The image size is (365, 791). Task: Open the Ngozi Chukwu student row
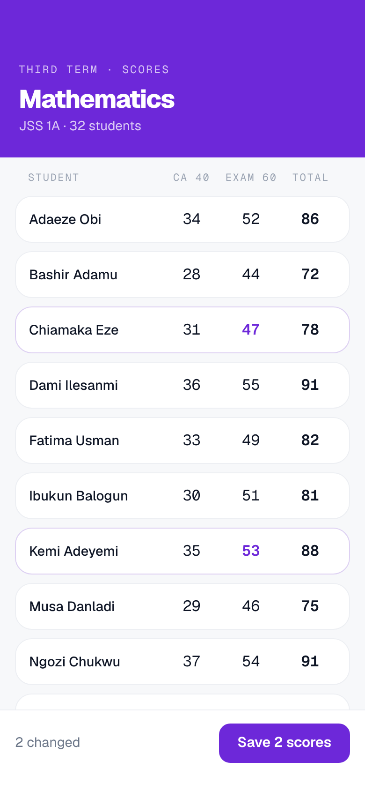(x=182, y=662)
